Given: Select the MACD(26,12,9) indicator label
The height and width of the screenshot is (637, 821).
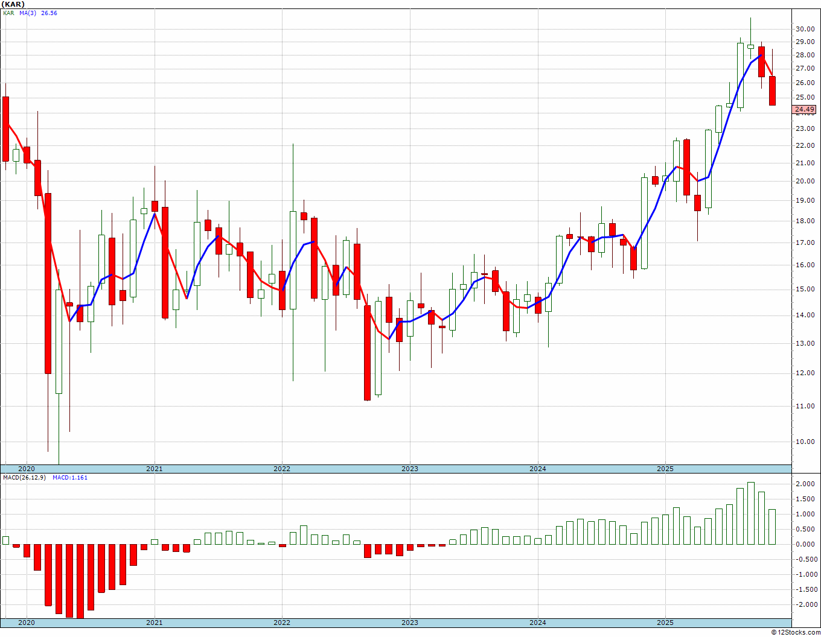Looking at the screenshot, I should (x=24, y=478).
